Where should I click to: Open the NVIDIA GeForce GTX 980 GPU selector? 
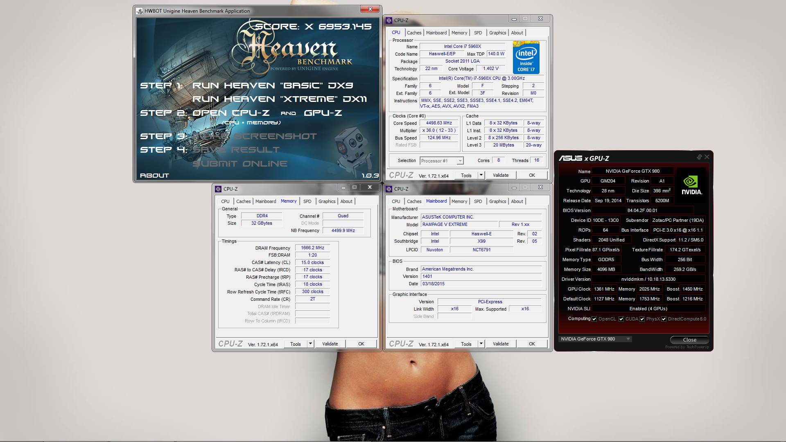(595, 339)
